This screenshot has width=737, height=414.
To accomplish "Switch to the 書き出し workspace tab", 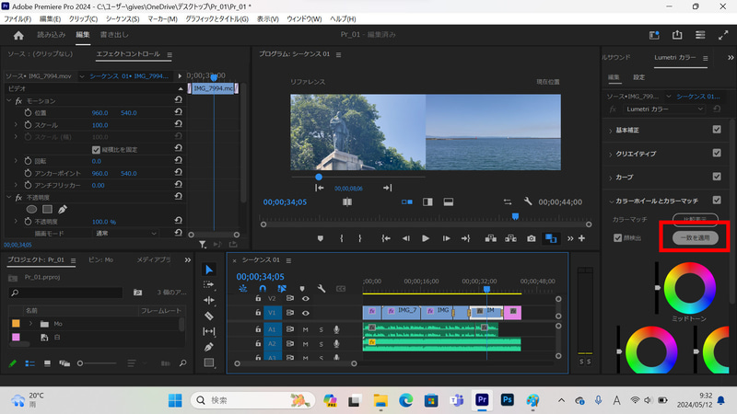I will coord(114,35).
